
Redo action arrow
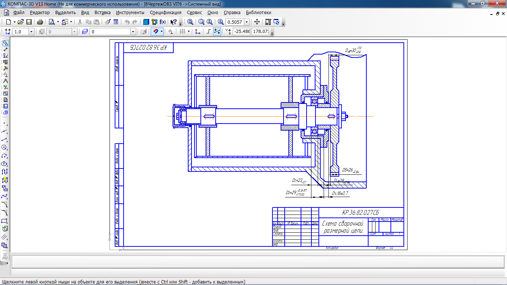(135, 22)
